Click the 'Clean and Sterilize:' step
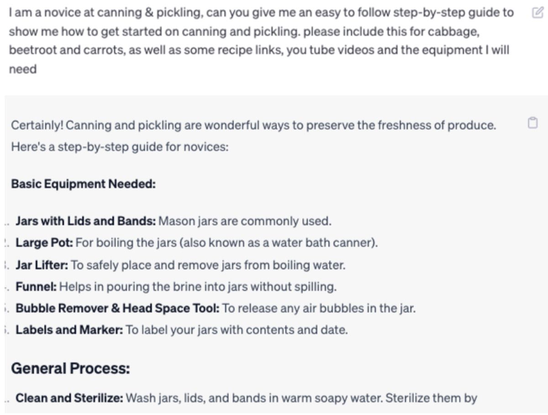 point(247,398)
